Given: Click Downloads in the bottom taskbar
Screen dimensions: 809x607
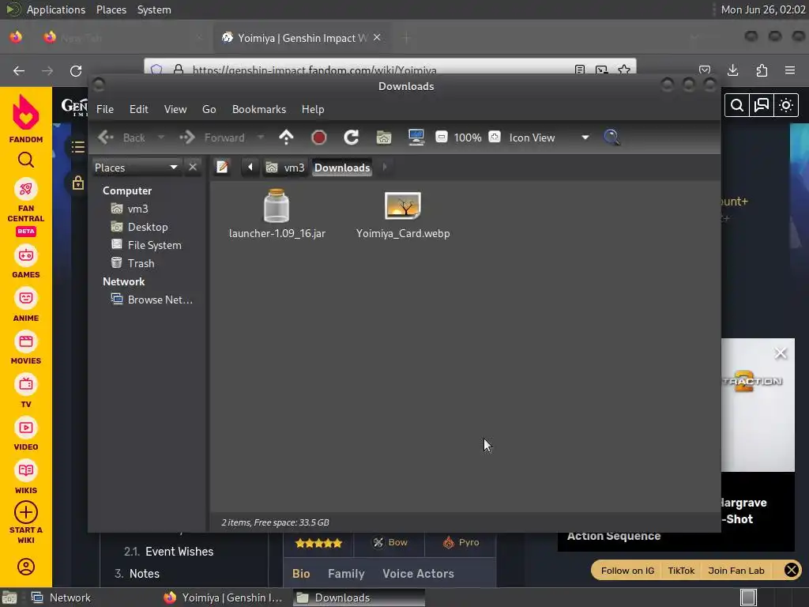Looking at the screenshot, I should click(359, 598).
